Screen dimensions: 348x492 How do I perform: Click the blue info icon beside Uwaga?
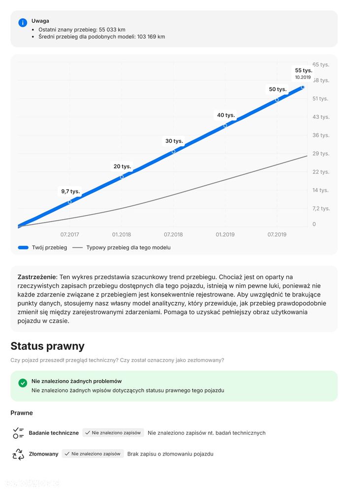point(23,23)
